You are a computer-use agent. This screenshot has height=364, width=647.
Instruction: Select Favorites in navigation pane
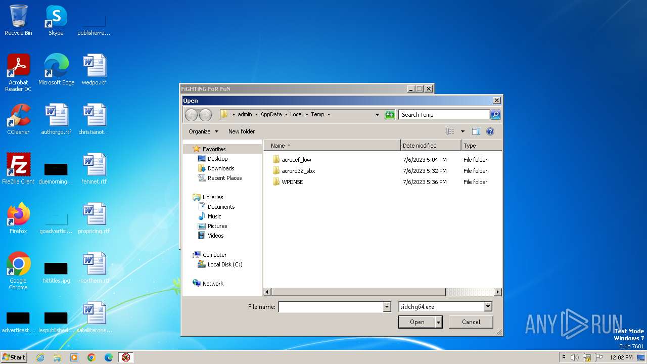[x=214, y=149]
